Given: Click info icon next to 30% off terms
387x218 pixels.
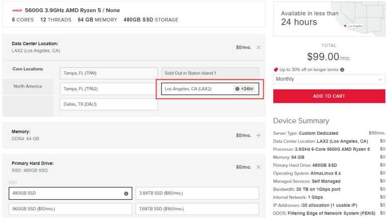Looking at the screenshot, I should (x=342, y=70).
